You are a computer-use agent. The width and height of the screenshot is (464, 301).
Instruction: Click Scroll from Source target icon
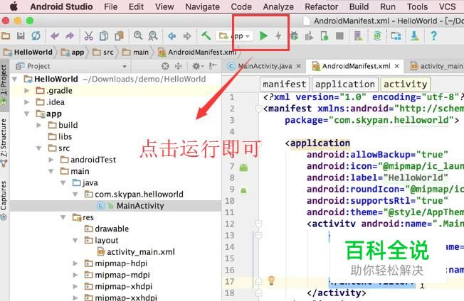(x=165, y=66)
